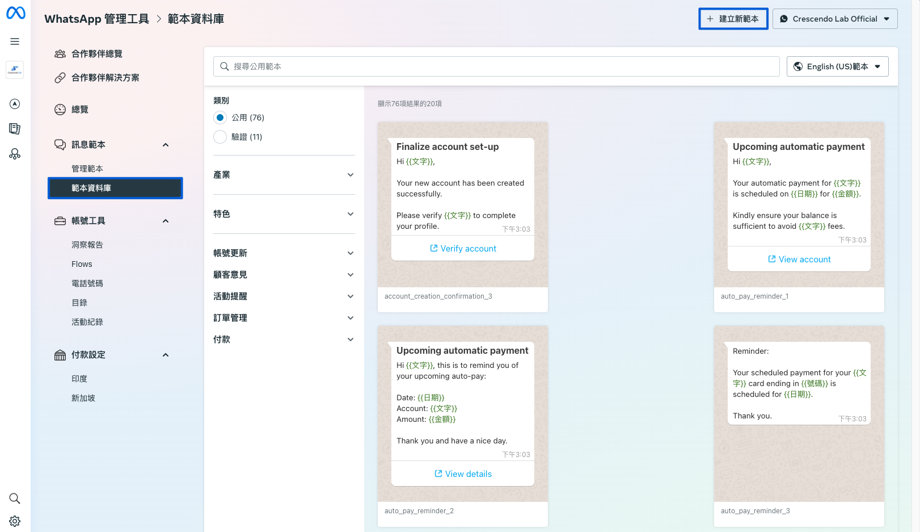Viewport: 920px width, 532px height.
Task: Click the search magnifier icon in left rail
Action: pos(15,499)
